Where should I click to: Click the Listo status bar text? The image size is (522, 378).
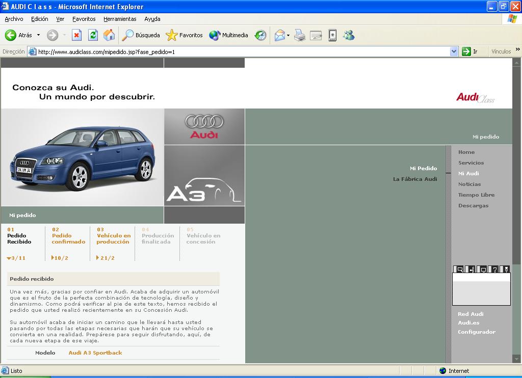(16, 371)
